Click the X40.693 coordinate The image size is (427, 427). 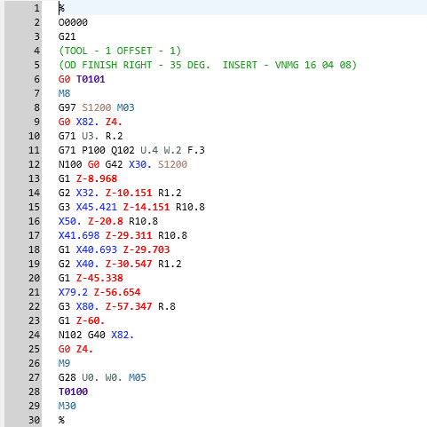coord(97,249)
